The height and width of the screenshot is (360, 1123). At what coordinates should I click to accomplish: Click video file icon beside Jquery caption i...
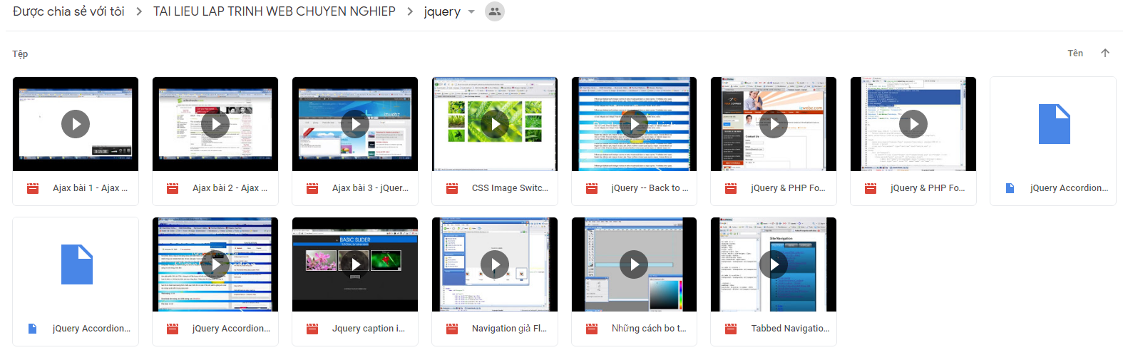312,329
